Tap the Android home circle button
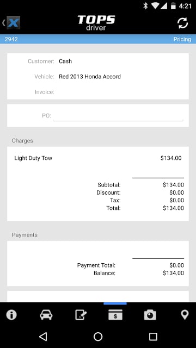The width and height of the screenshot is (196, 348). (98, 337)
